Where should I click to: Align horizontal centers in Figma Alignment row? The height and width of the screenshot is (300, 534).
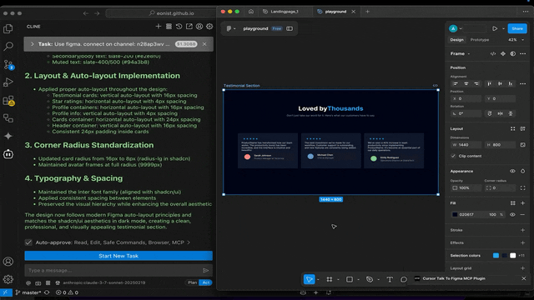466,83
